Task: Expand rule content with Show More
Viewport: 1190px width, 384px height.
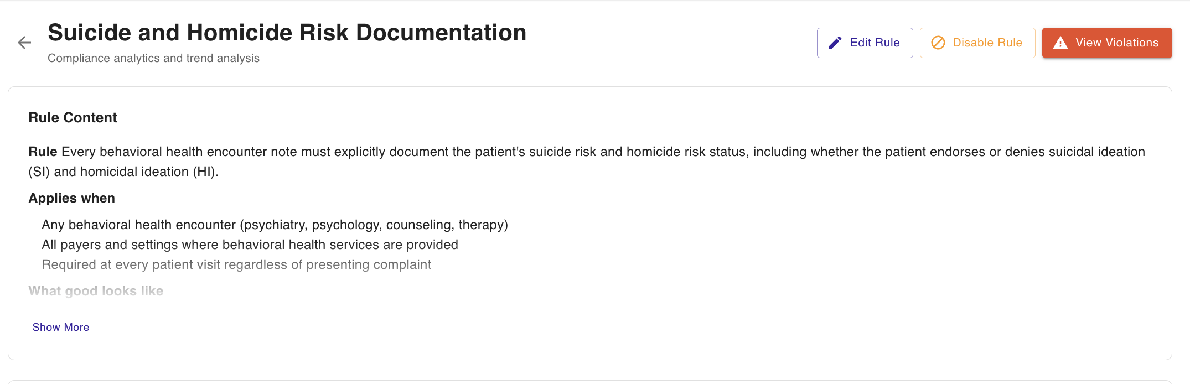Action: tap(61, 327)
